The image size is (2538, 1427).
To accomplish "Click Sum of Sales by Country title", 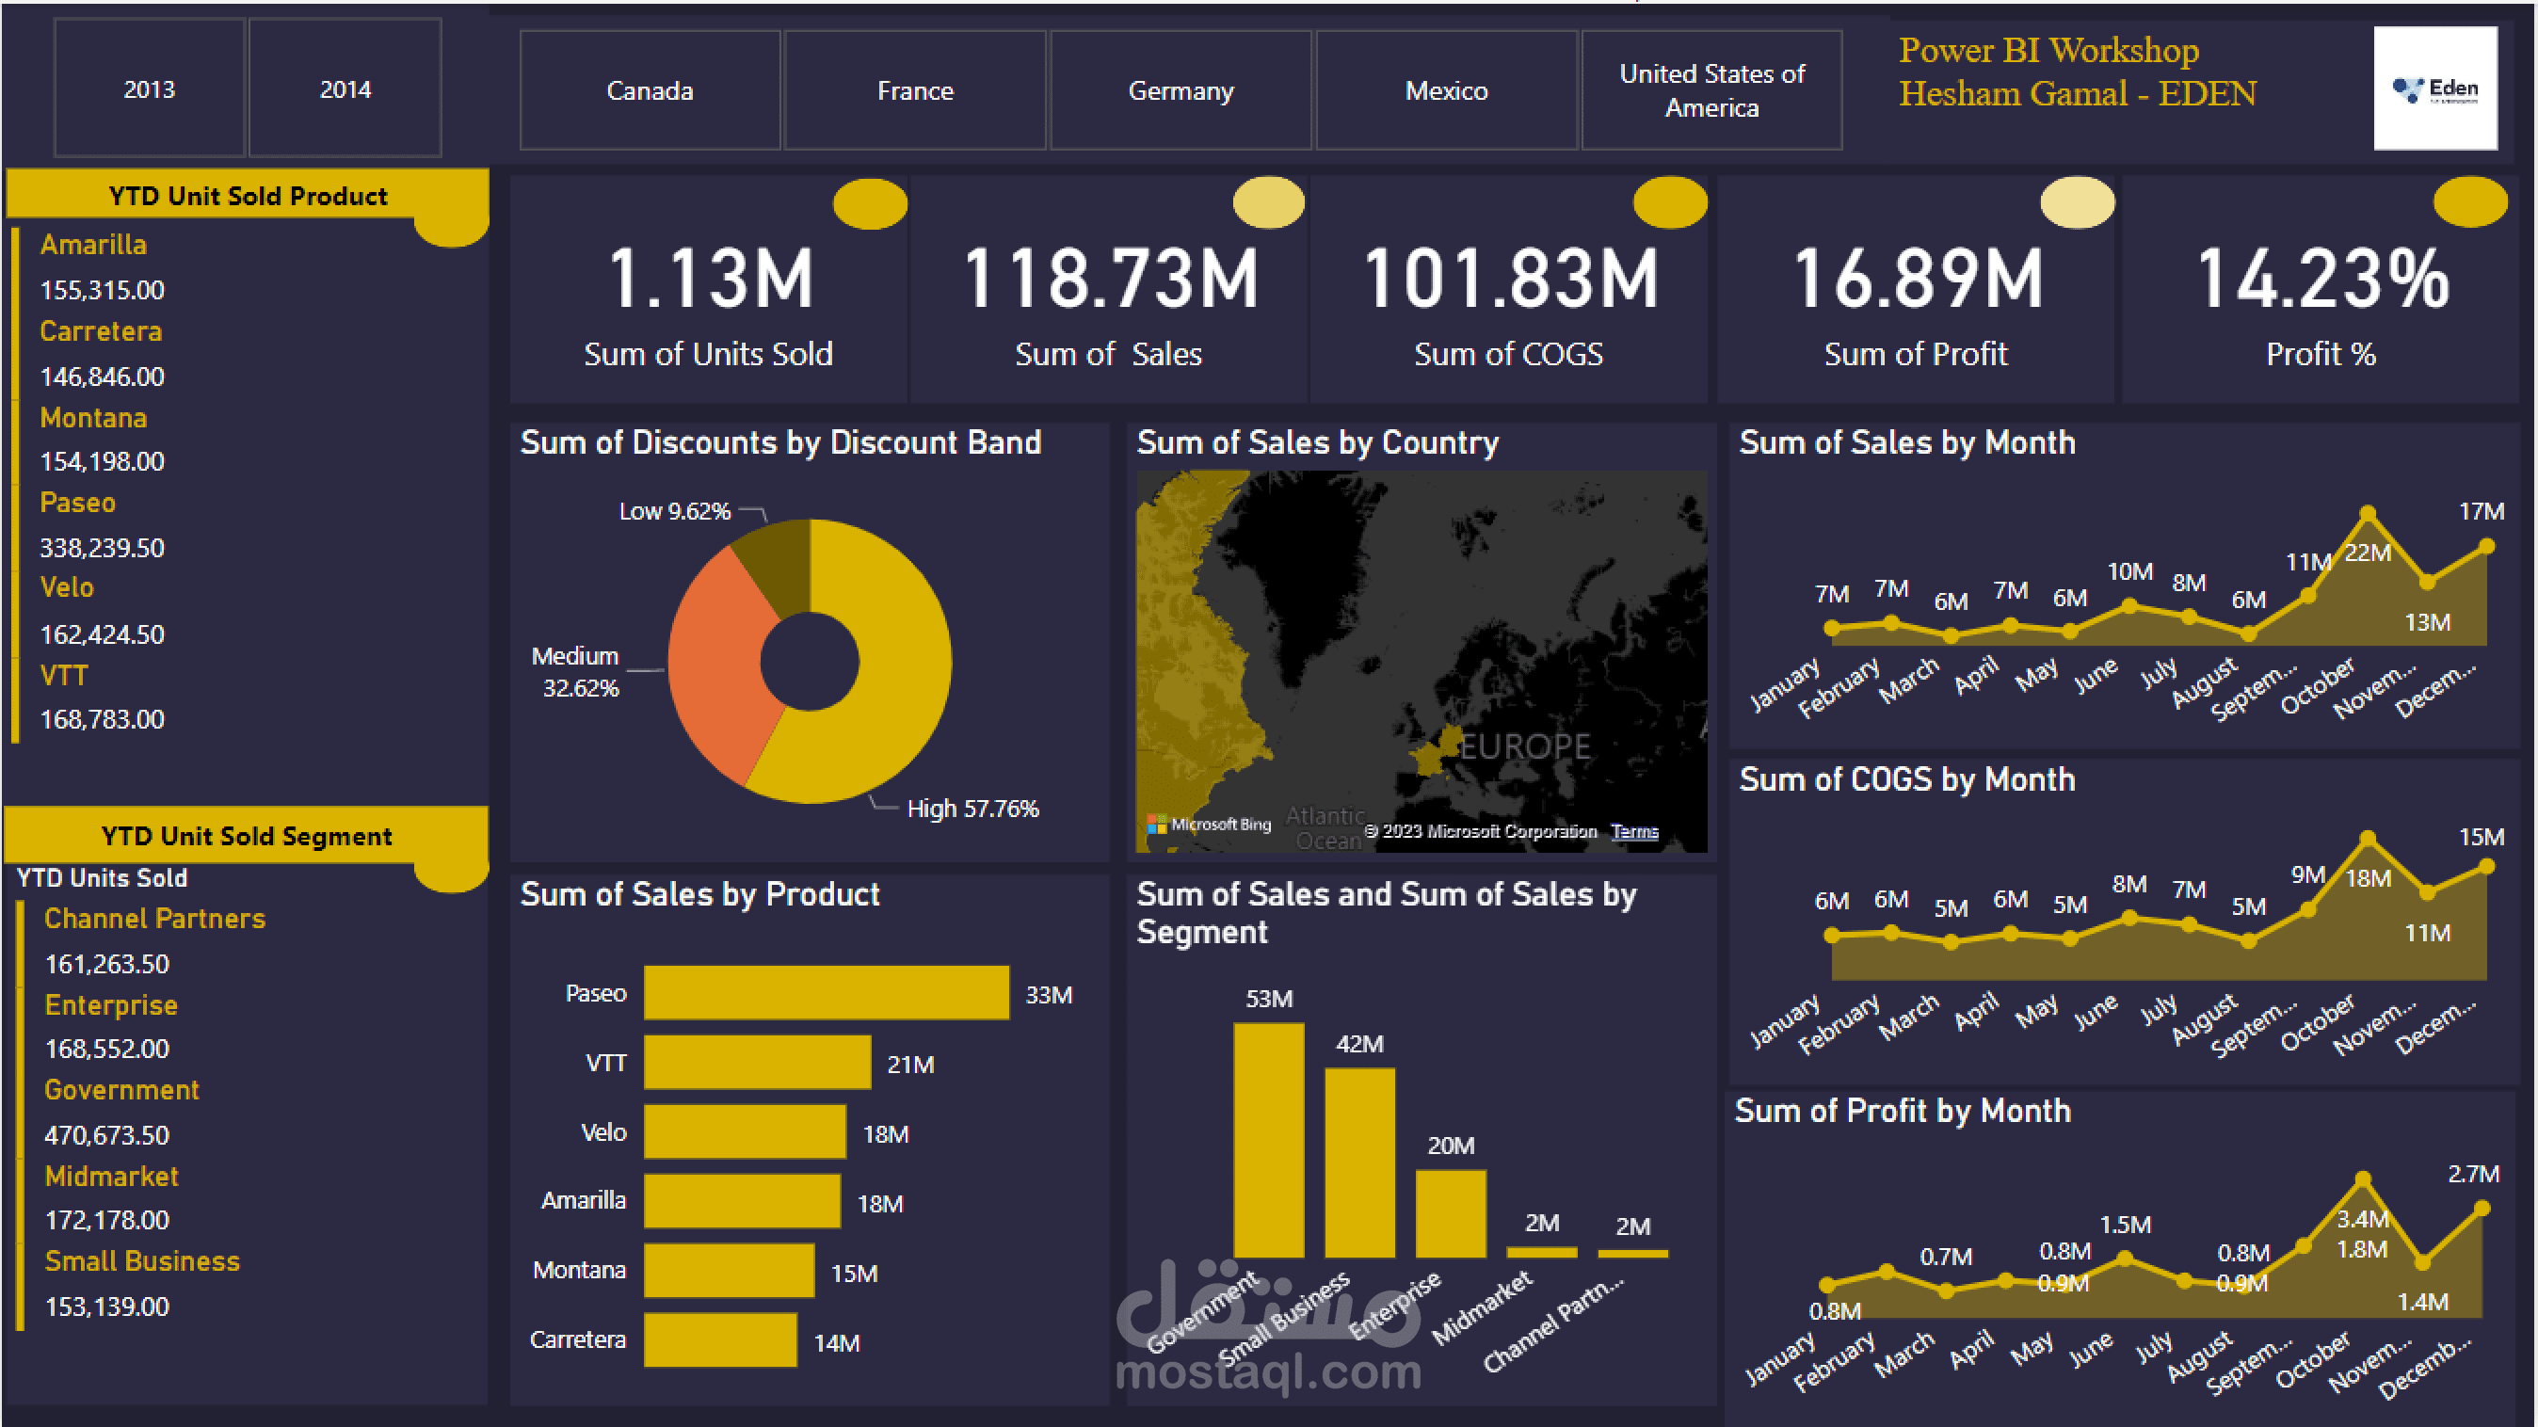I will (1317, 443).
